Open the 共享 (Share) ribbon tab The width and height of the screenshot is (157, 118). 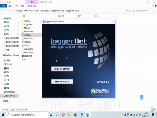point(16,6)
